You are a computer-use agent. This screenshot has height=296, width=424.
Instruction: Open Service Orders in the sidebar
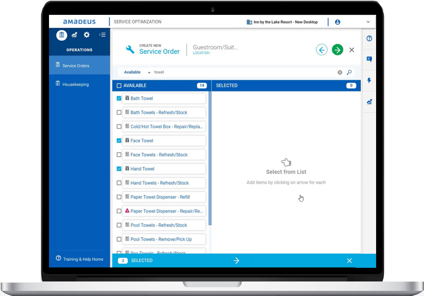click(x=79, y=65)
